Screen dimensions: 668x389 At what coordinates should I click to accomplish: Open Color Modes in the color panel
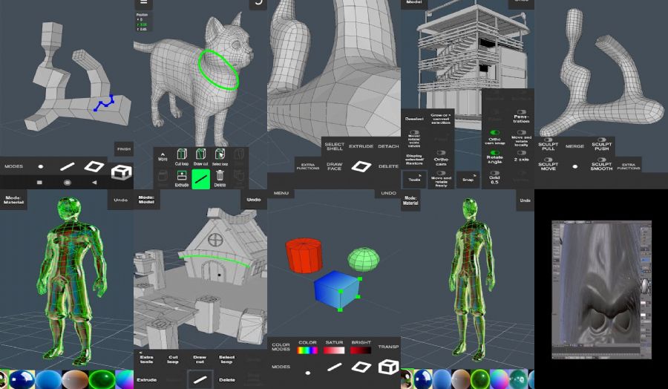coord(281,347)
